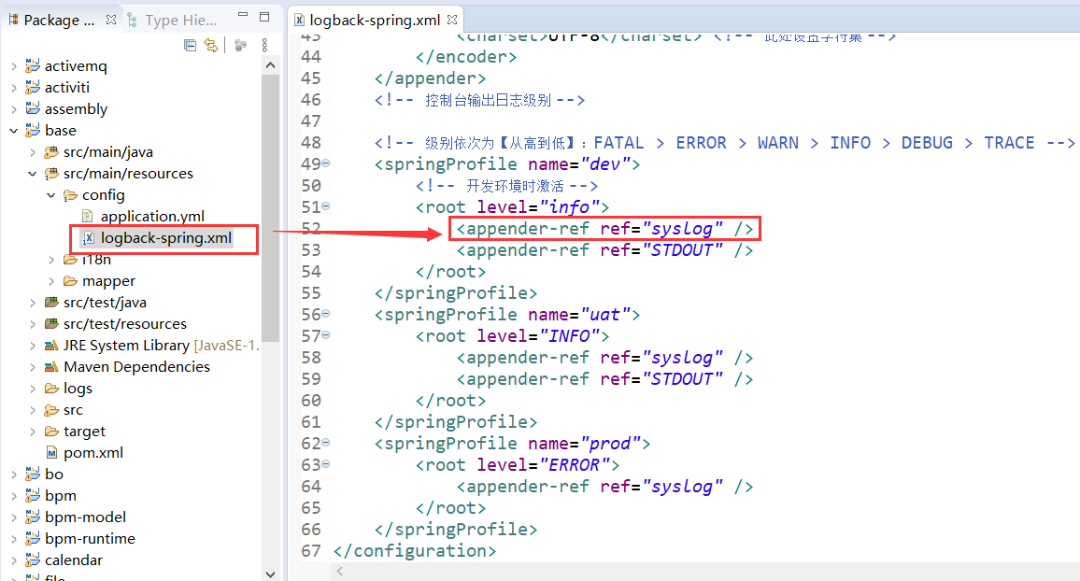The height and width of the screenshot is (581, 1080).
Task: Select the calendar project
Action: tap(74, 560)
